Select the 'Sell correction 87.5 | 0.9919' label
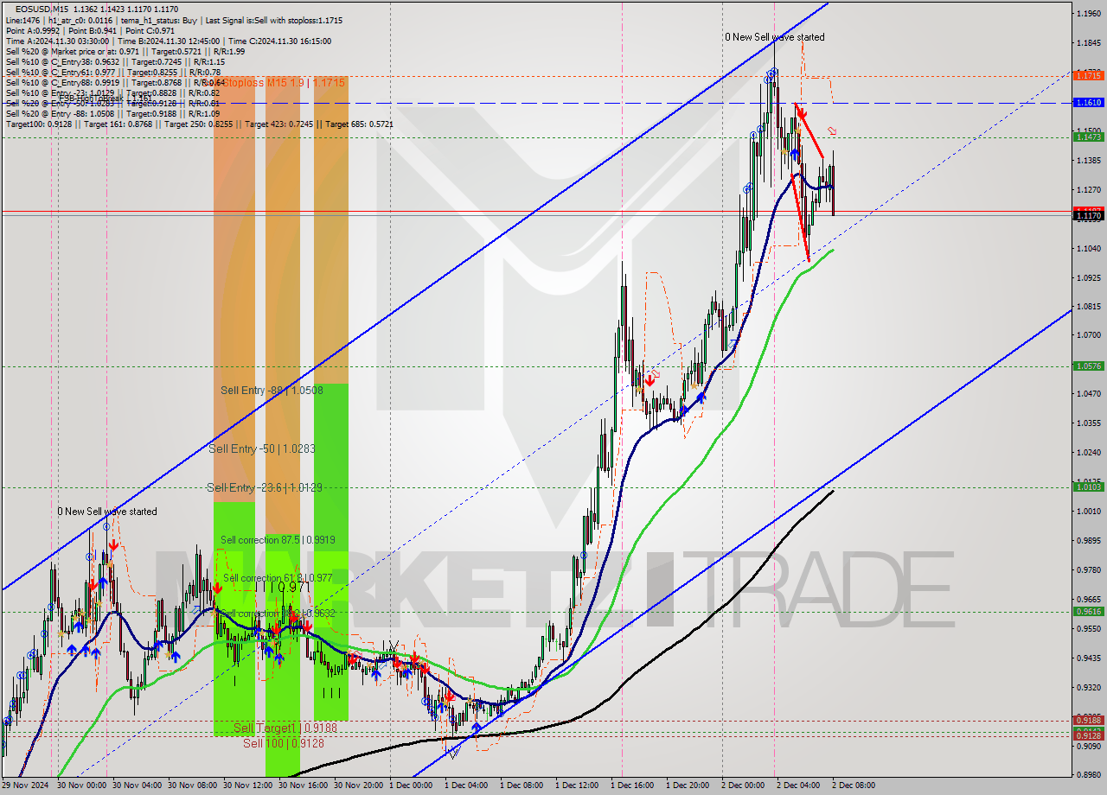 [x=278, y=540]
